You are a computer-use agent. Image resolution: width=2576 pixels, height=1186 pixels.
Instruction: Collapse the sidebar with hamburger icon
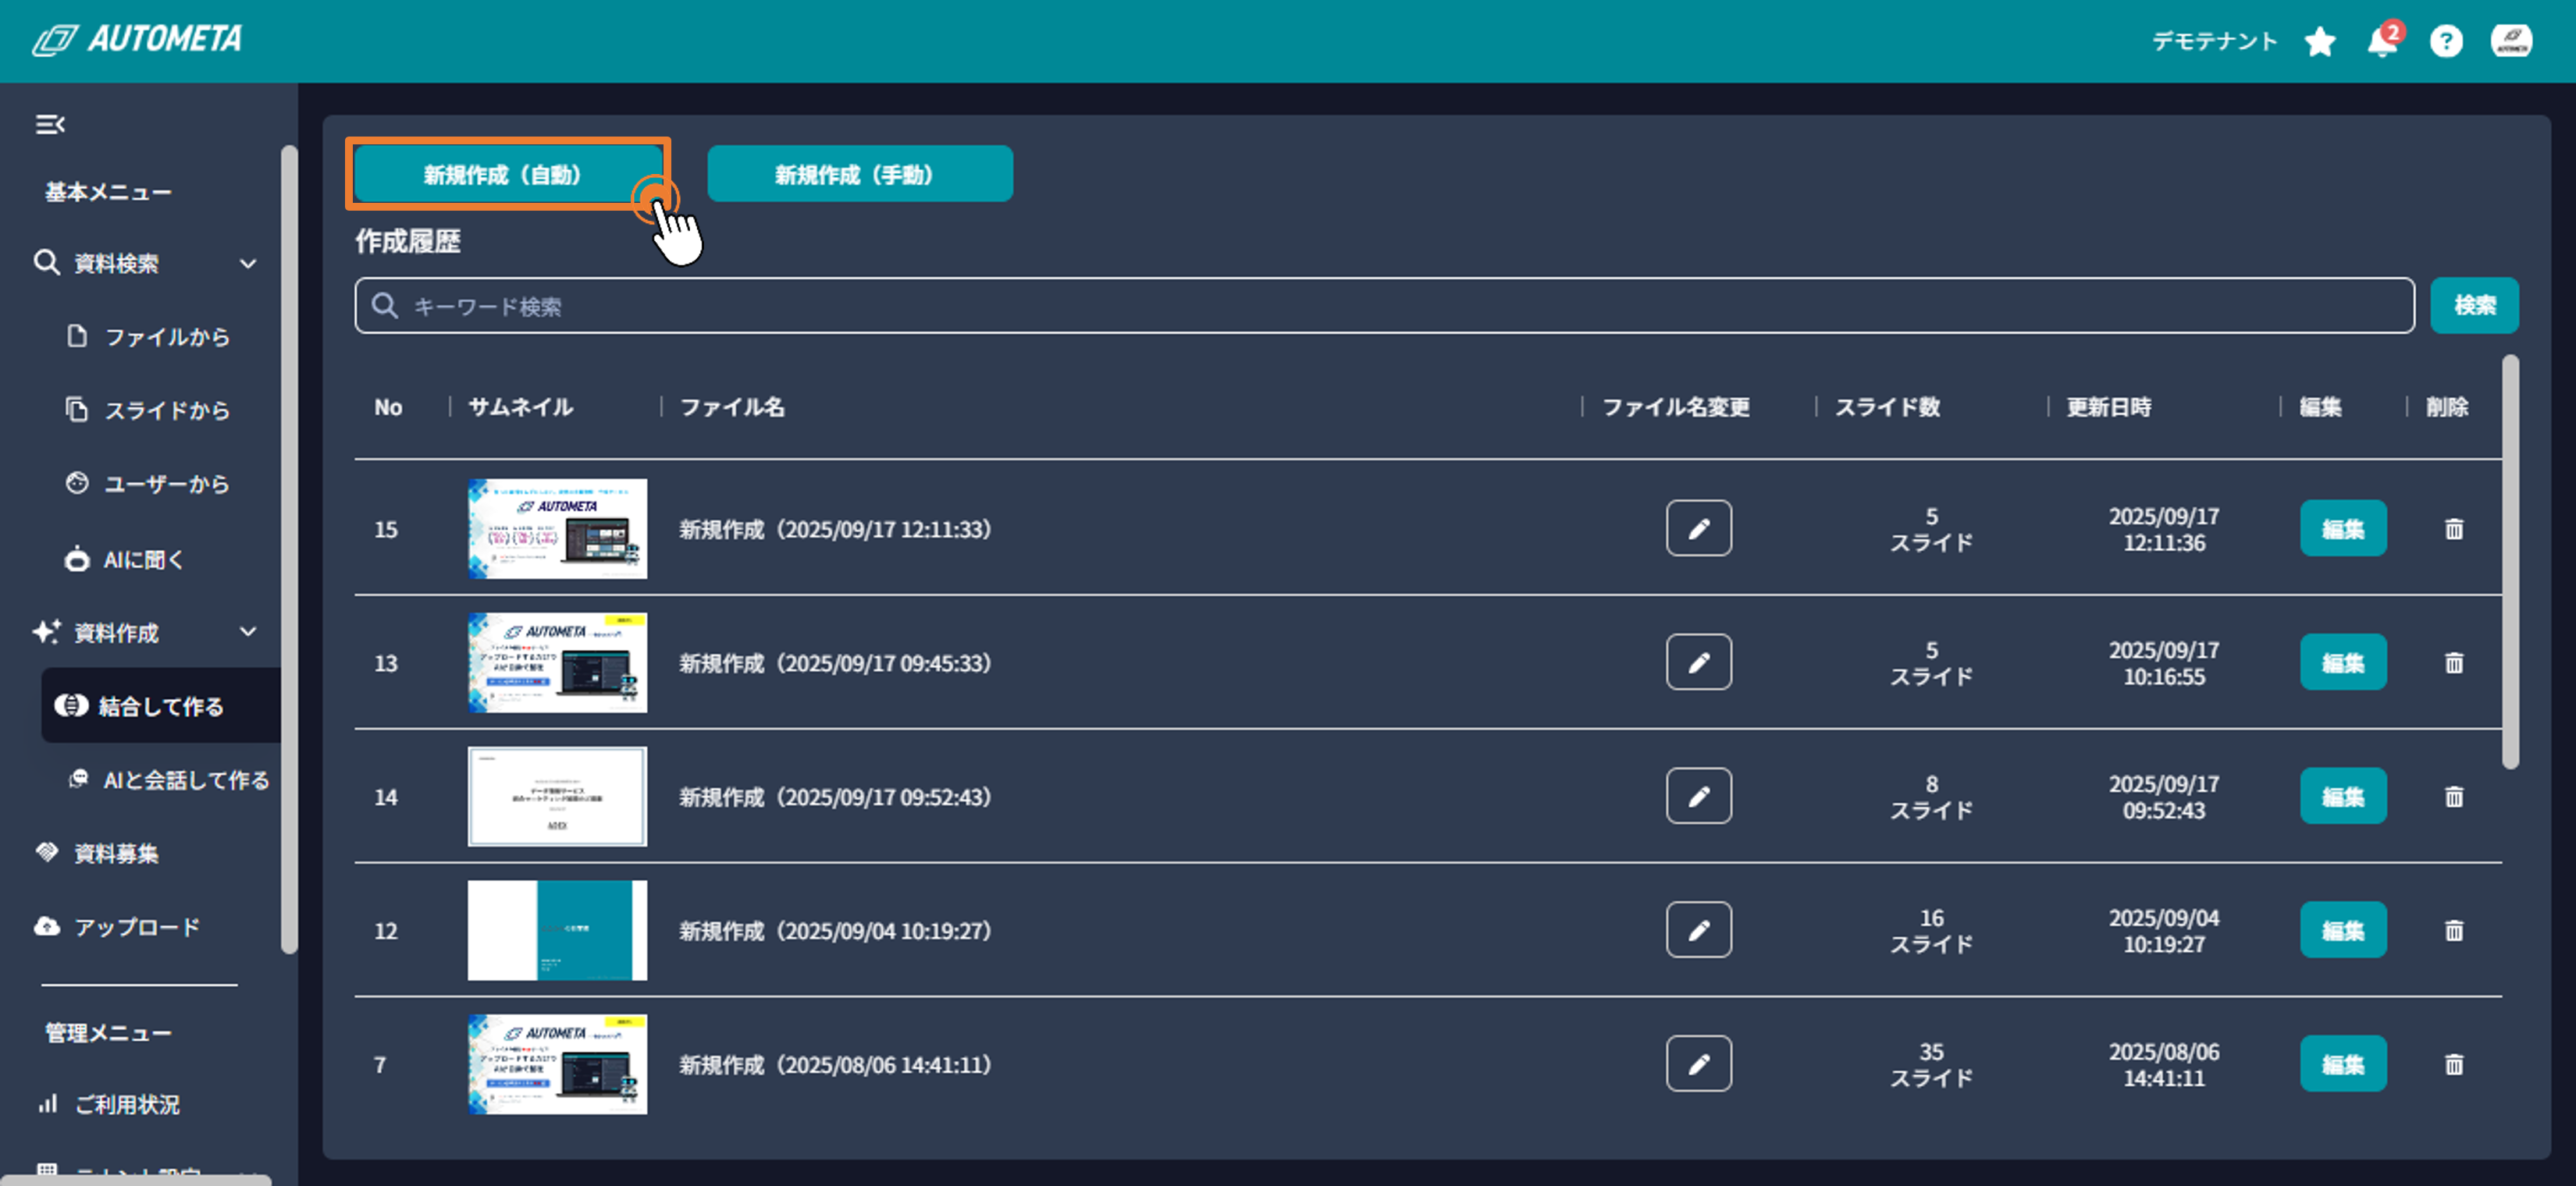point(50,124)
